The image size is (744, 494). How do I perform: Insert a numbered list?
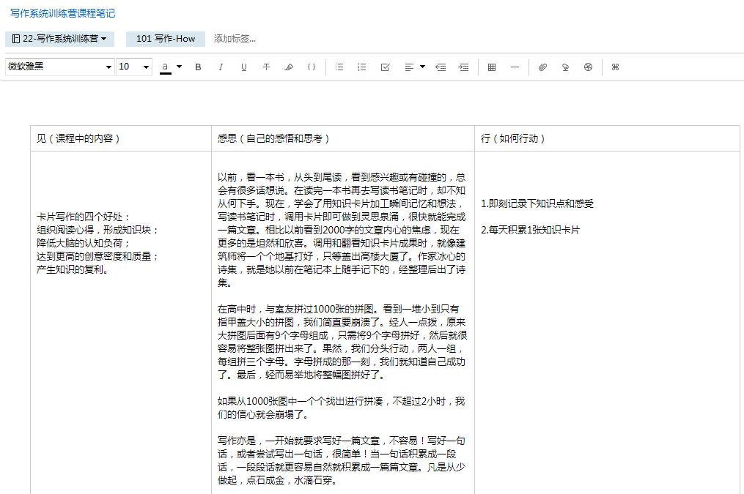[x=362, y=67]
